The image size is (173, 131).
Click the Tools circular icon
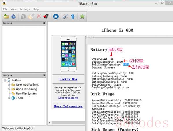[x=13, y=98]
